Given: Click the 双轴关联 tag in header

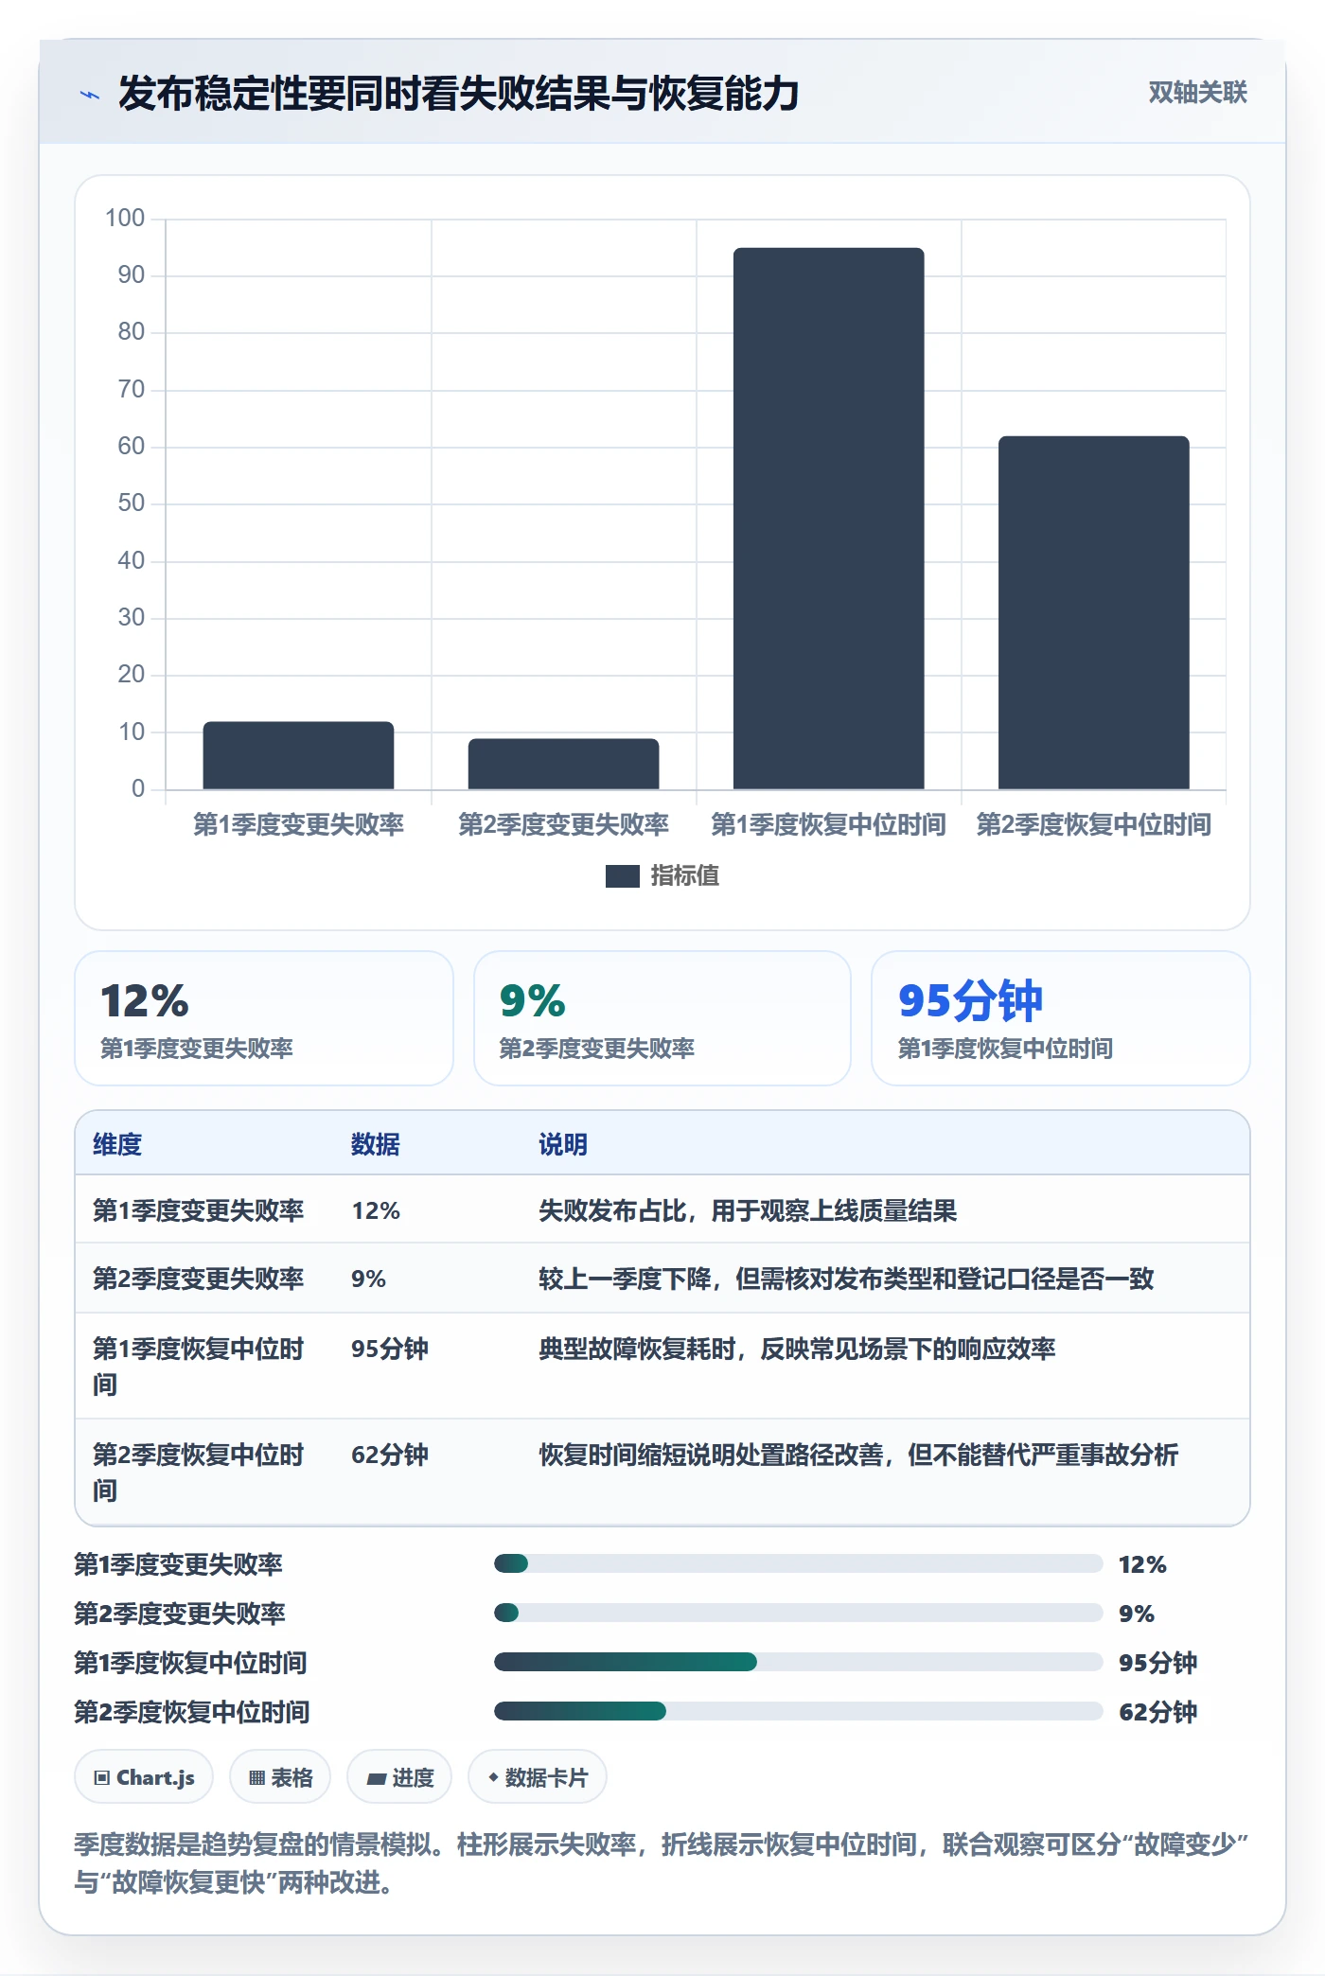Looking at the screenshot, I should pyautogui.click(x=1197, y=93).
